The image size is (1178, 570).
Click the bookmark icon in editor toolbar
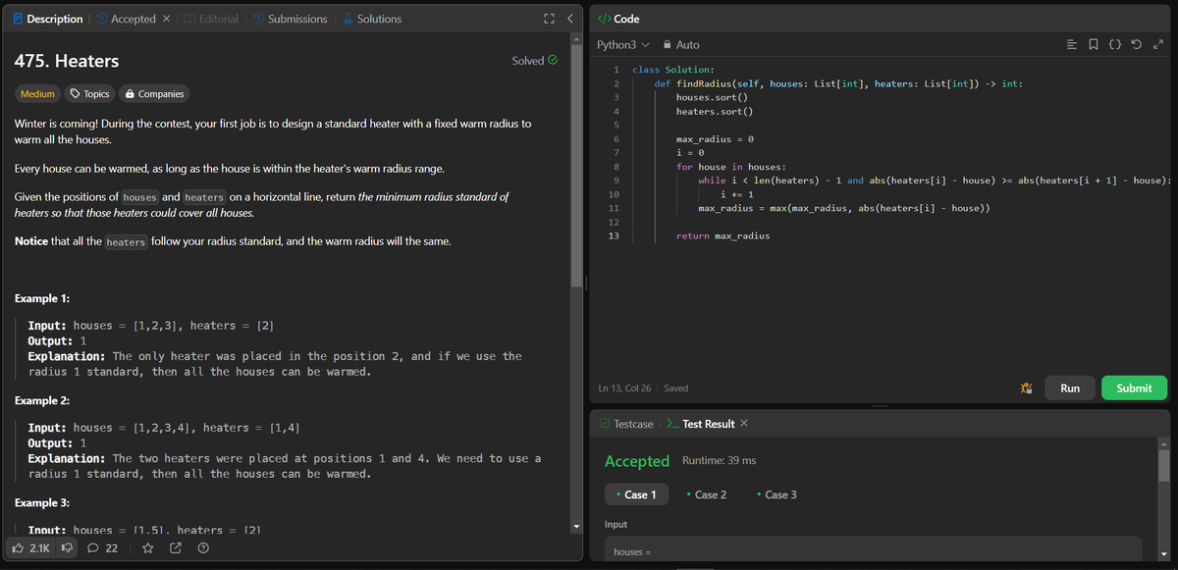click(1093, 45)
